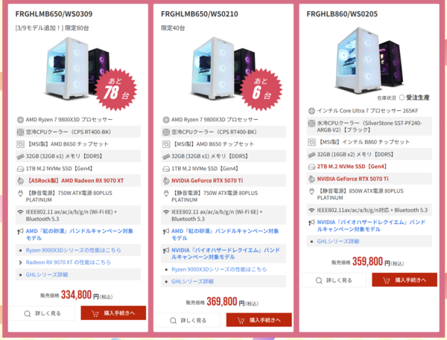This screenshot has width=447, height=340.
Task: Click 購入手続きへ button for FRGHLMB650/WS0309
Action: click(x=113, y=313)
